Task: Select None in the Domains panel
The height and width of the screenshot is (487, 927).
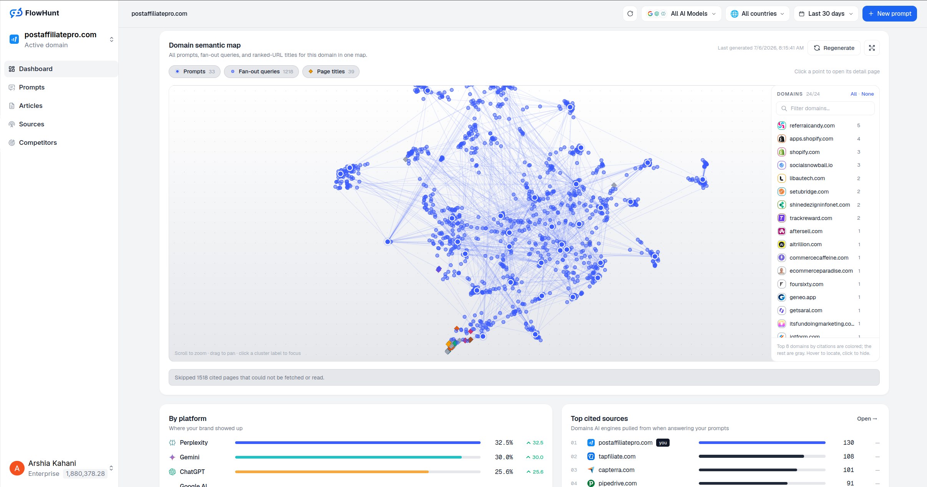Action: coord(867,94)
